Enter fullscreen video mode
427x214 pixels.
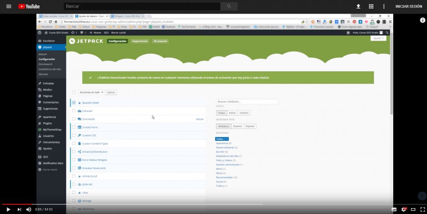pyautogui.click(x=423, y=209)
